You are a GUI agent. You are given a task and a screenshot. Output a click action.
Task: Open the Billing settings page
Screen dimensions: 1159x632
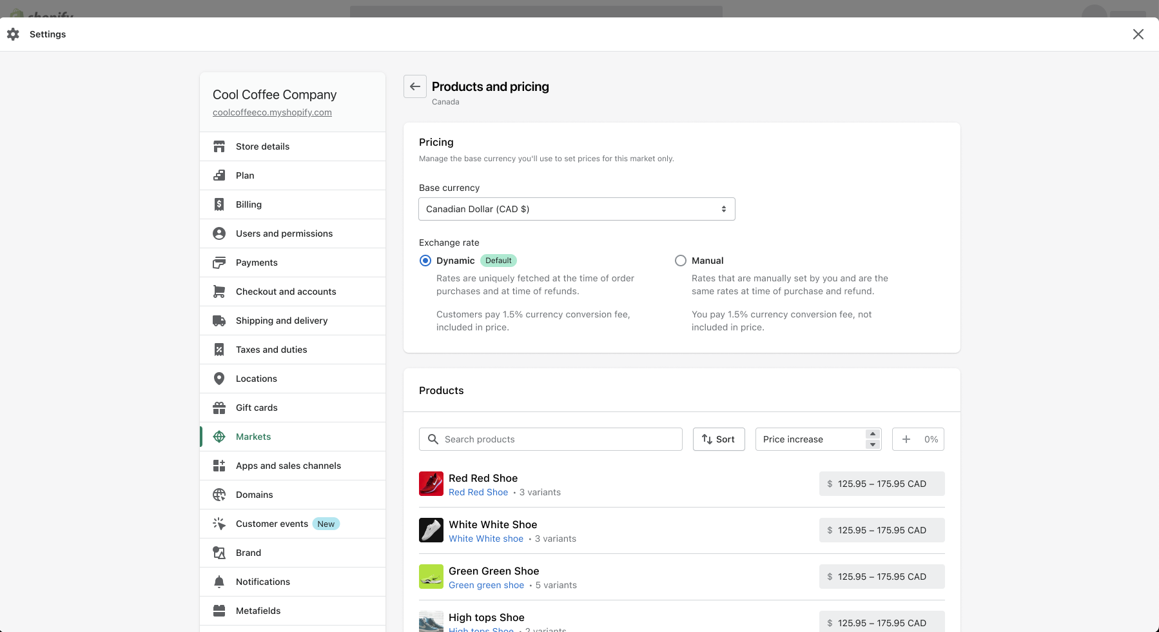(x=249, y=204)
